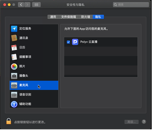Open the Location Services (定位服务) arrow icon
Image resolution: width=152 pixels, height=130 pixels.
point(14,29)
